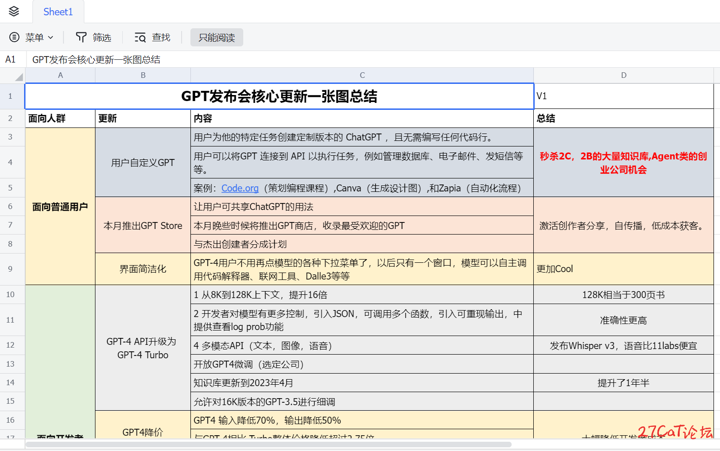Viewport: 720px width, 451px height.
Task: Click the formula bar content field
Action: (373, 59)
